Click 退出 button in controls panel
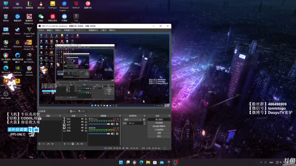This screenshot has width=296, height=166. (159, 136)
